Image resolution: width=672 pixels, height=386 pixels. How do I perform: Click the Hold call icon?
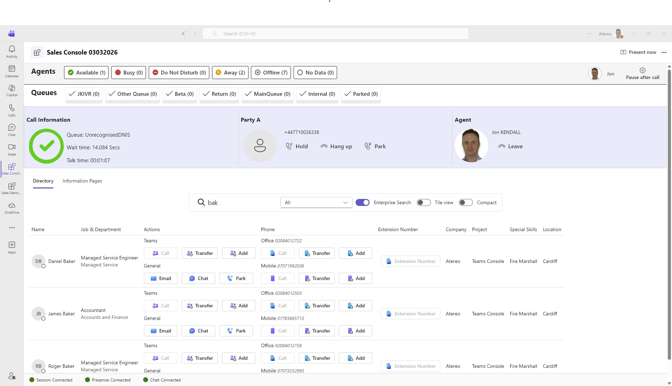click(x=289, y=146)
